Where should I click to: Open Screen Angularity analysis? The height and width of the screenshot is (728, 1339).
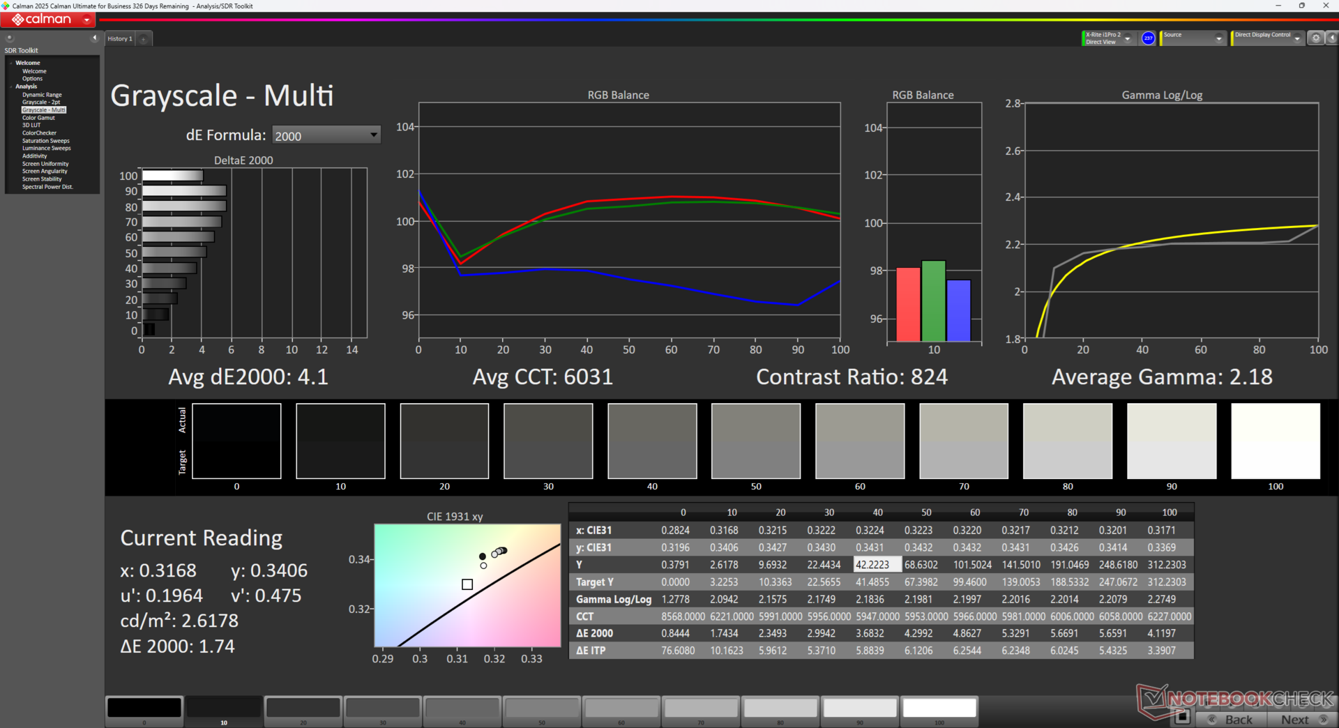45,172
